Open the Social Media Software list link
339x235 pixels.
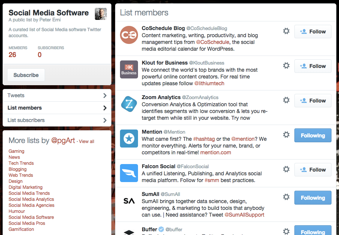[x=31, y=217]
